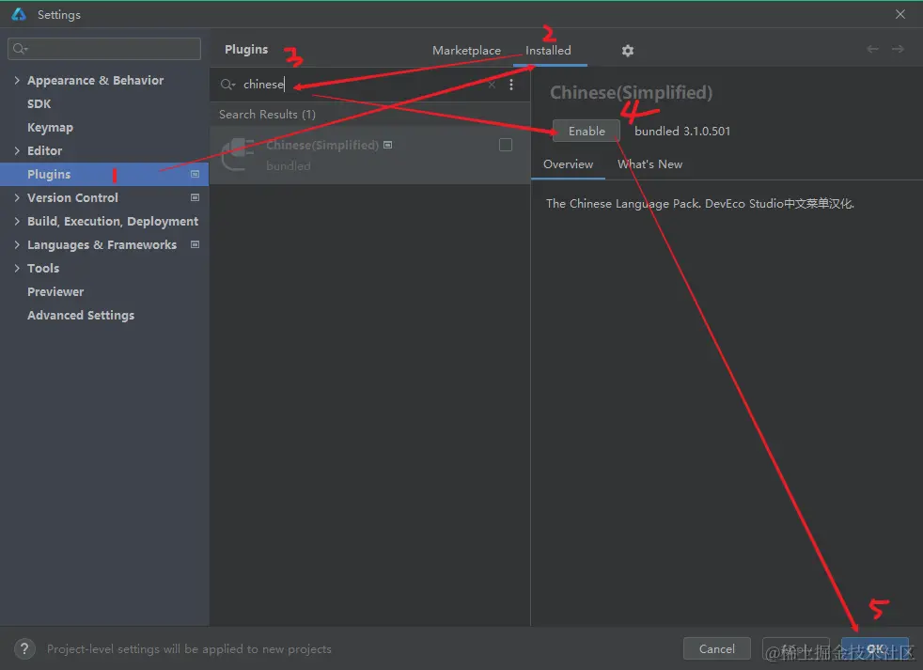923x670 pixels.
Task: Expand Appearance & Behavior section
Action: click(x=17, y=80)
